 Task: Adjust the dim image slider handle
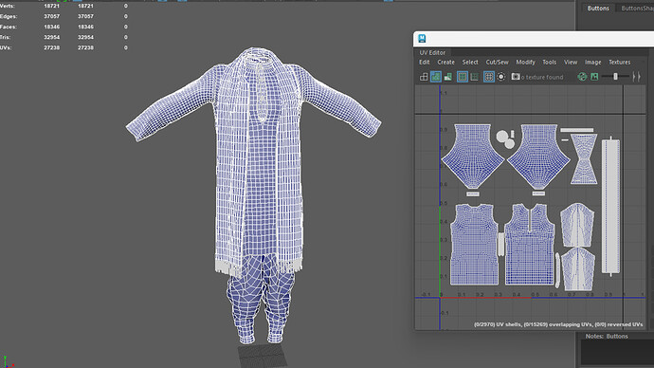616,77
